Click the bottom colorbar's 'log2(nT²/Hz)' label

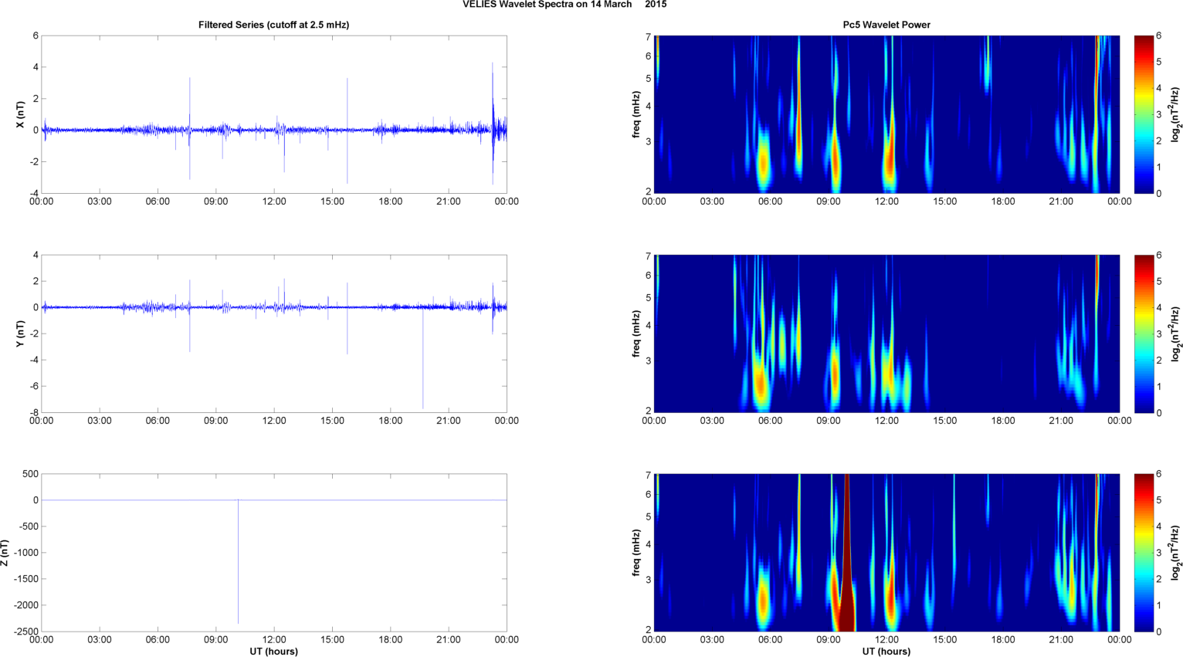pos(1176,553)
